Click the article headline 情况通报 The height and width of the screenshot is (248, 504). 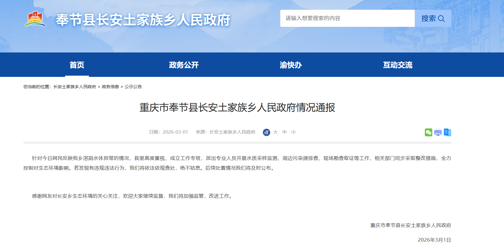pos(237,108)
